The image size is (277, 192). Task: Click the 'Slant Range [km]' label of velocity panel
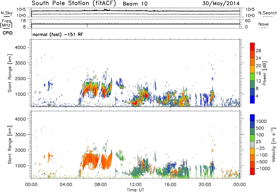[10, 145]
